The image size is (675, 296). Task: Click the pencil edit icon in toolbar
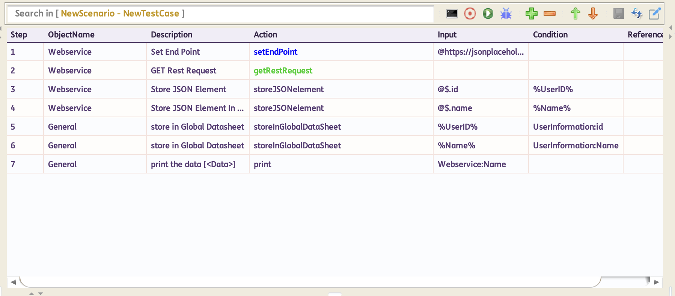pos(654,14)
